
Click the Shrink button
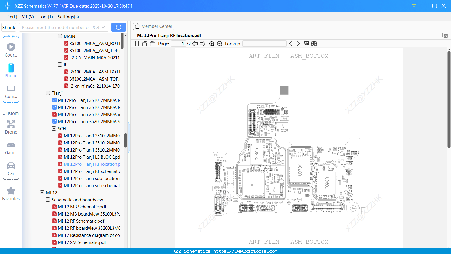[x=9, y=27]
